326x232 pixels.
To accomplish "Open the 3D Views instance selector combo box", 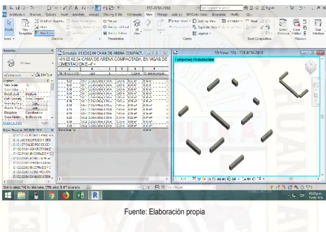I will (18, 75).
